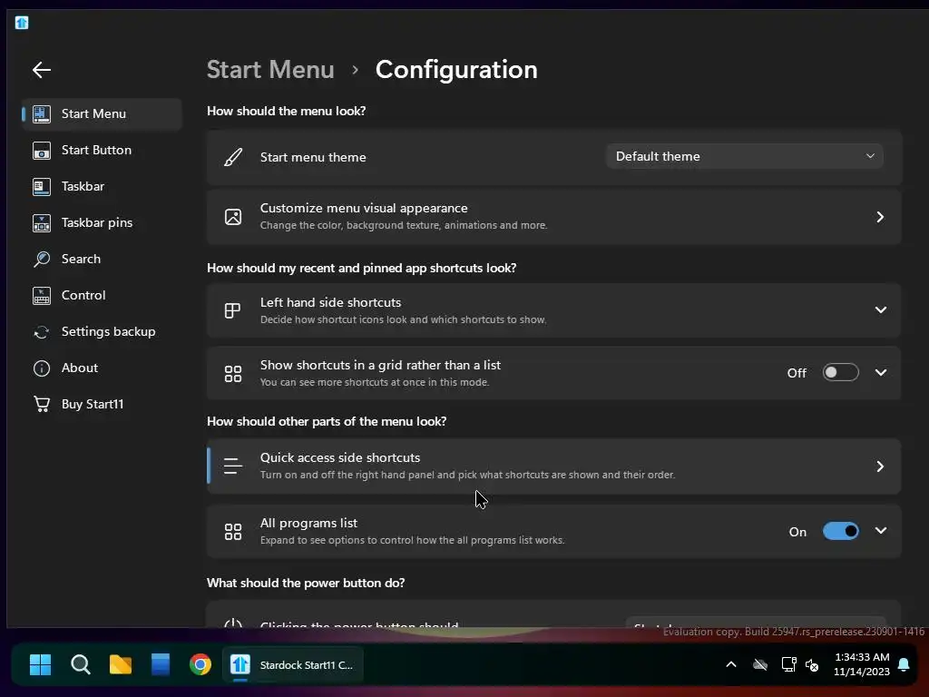Viewport: 929px width, 697px height.
Task: Open the notification bell in system tray
Action: [904, 664]
